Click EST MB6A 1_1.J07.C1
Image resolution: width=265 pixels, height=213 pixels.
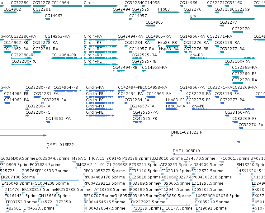[x=88, y=159]
